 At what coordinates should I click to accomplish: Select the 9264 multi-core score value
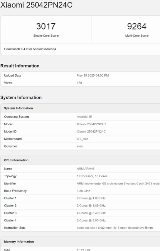click(137, 26)
